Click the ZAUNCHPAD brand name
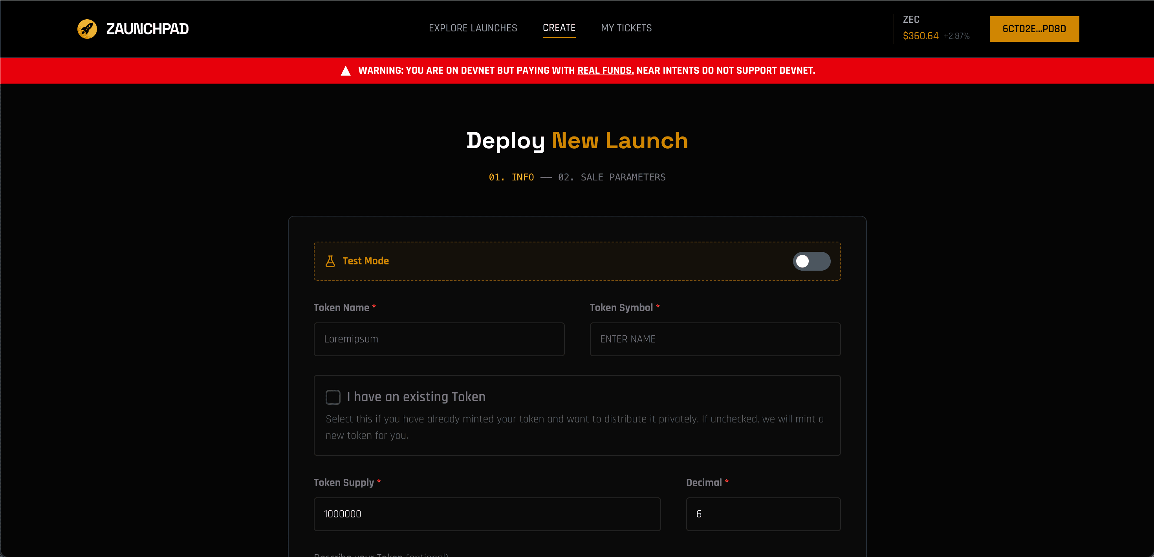 (x=147, y=29)
